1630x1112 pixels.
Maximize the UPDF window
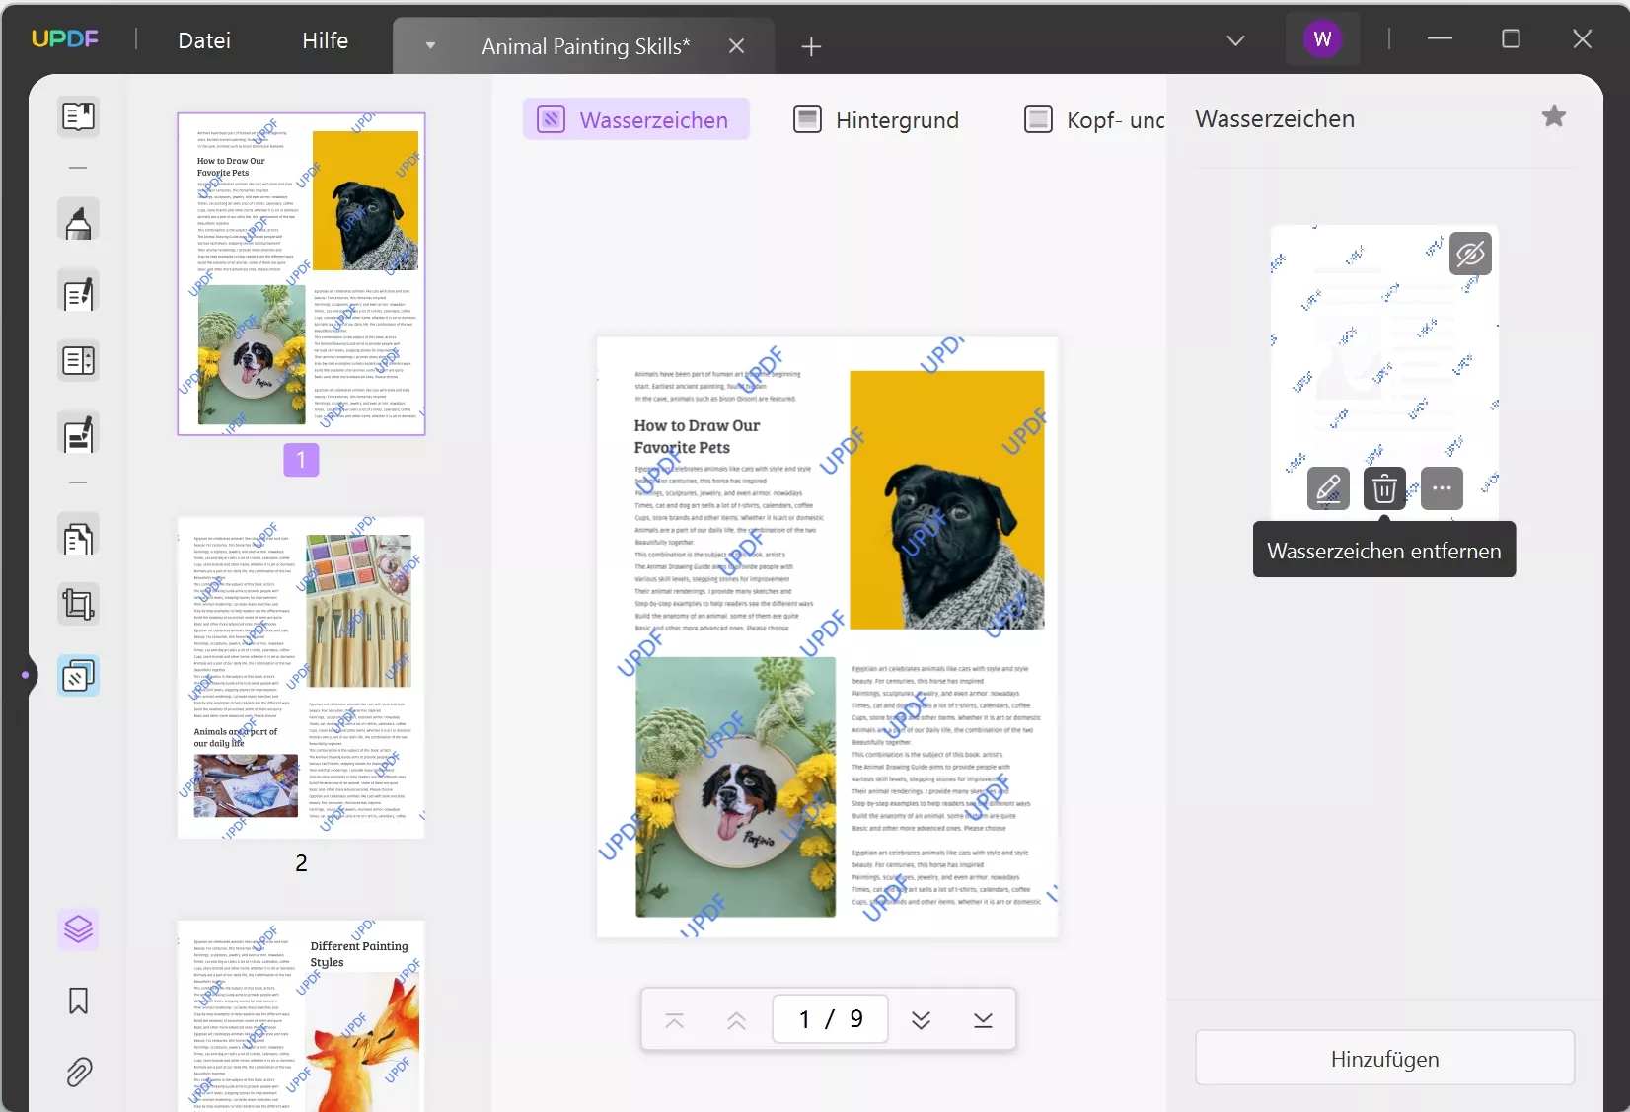pos(1511,39)
